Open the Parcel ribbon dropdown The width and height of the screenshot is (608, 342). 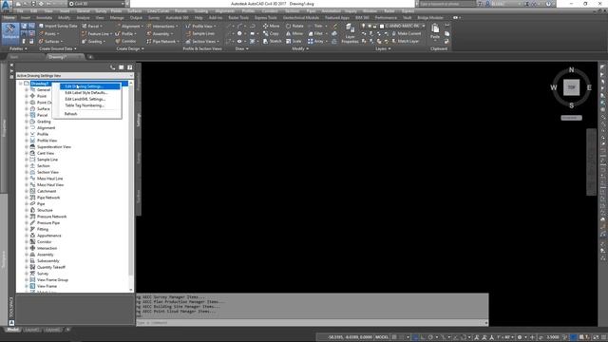pos(92,27)
